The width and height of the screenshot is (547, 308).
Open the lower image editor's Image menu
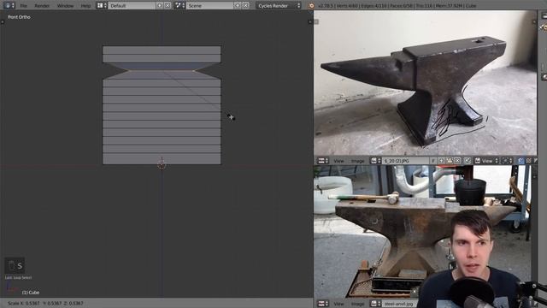click(x=357, y=304)
